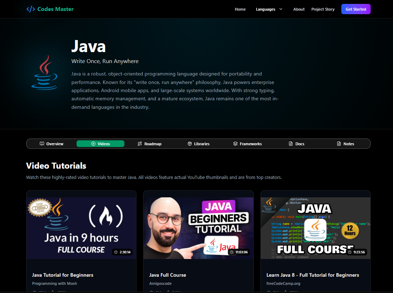Image resolution: width=393 pixels, height=293 pixels.
Task: Open the Java 12 Hours Full Course thumbnail
Action: point(315,228)
